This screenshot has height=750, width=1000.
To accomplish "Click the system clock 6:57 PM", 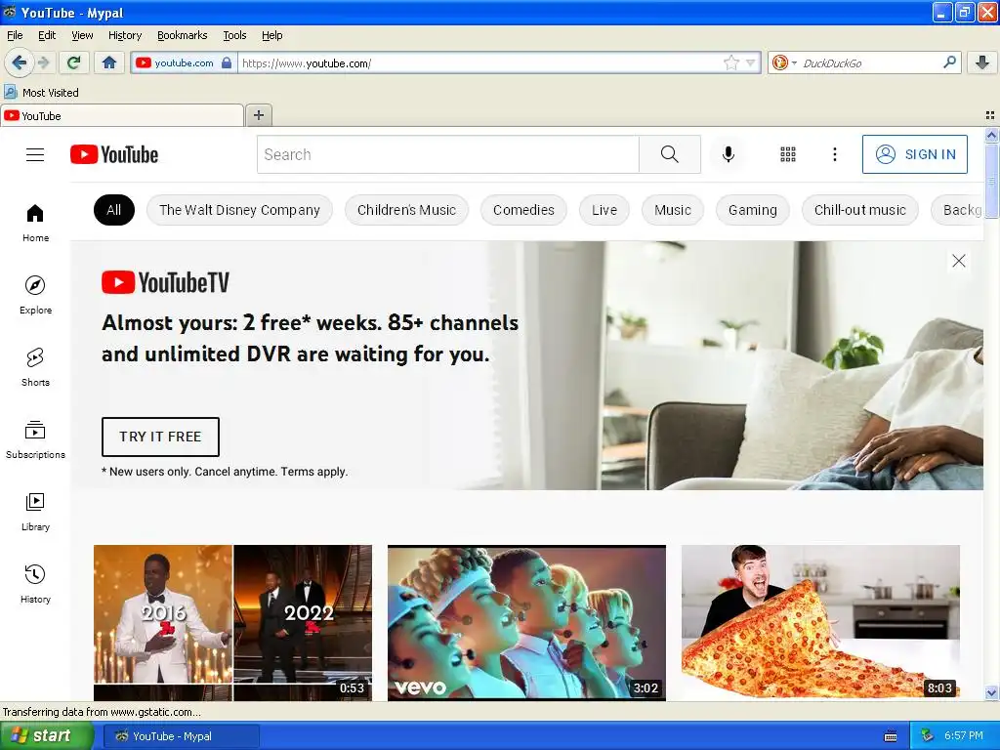I will [x=964, y=736].
